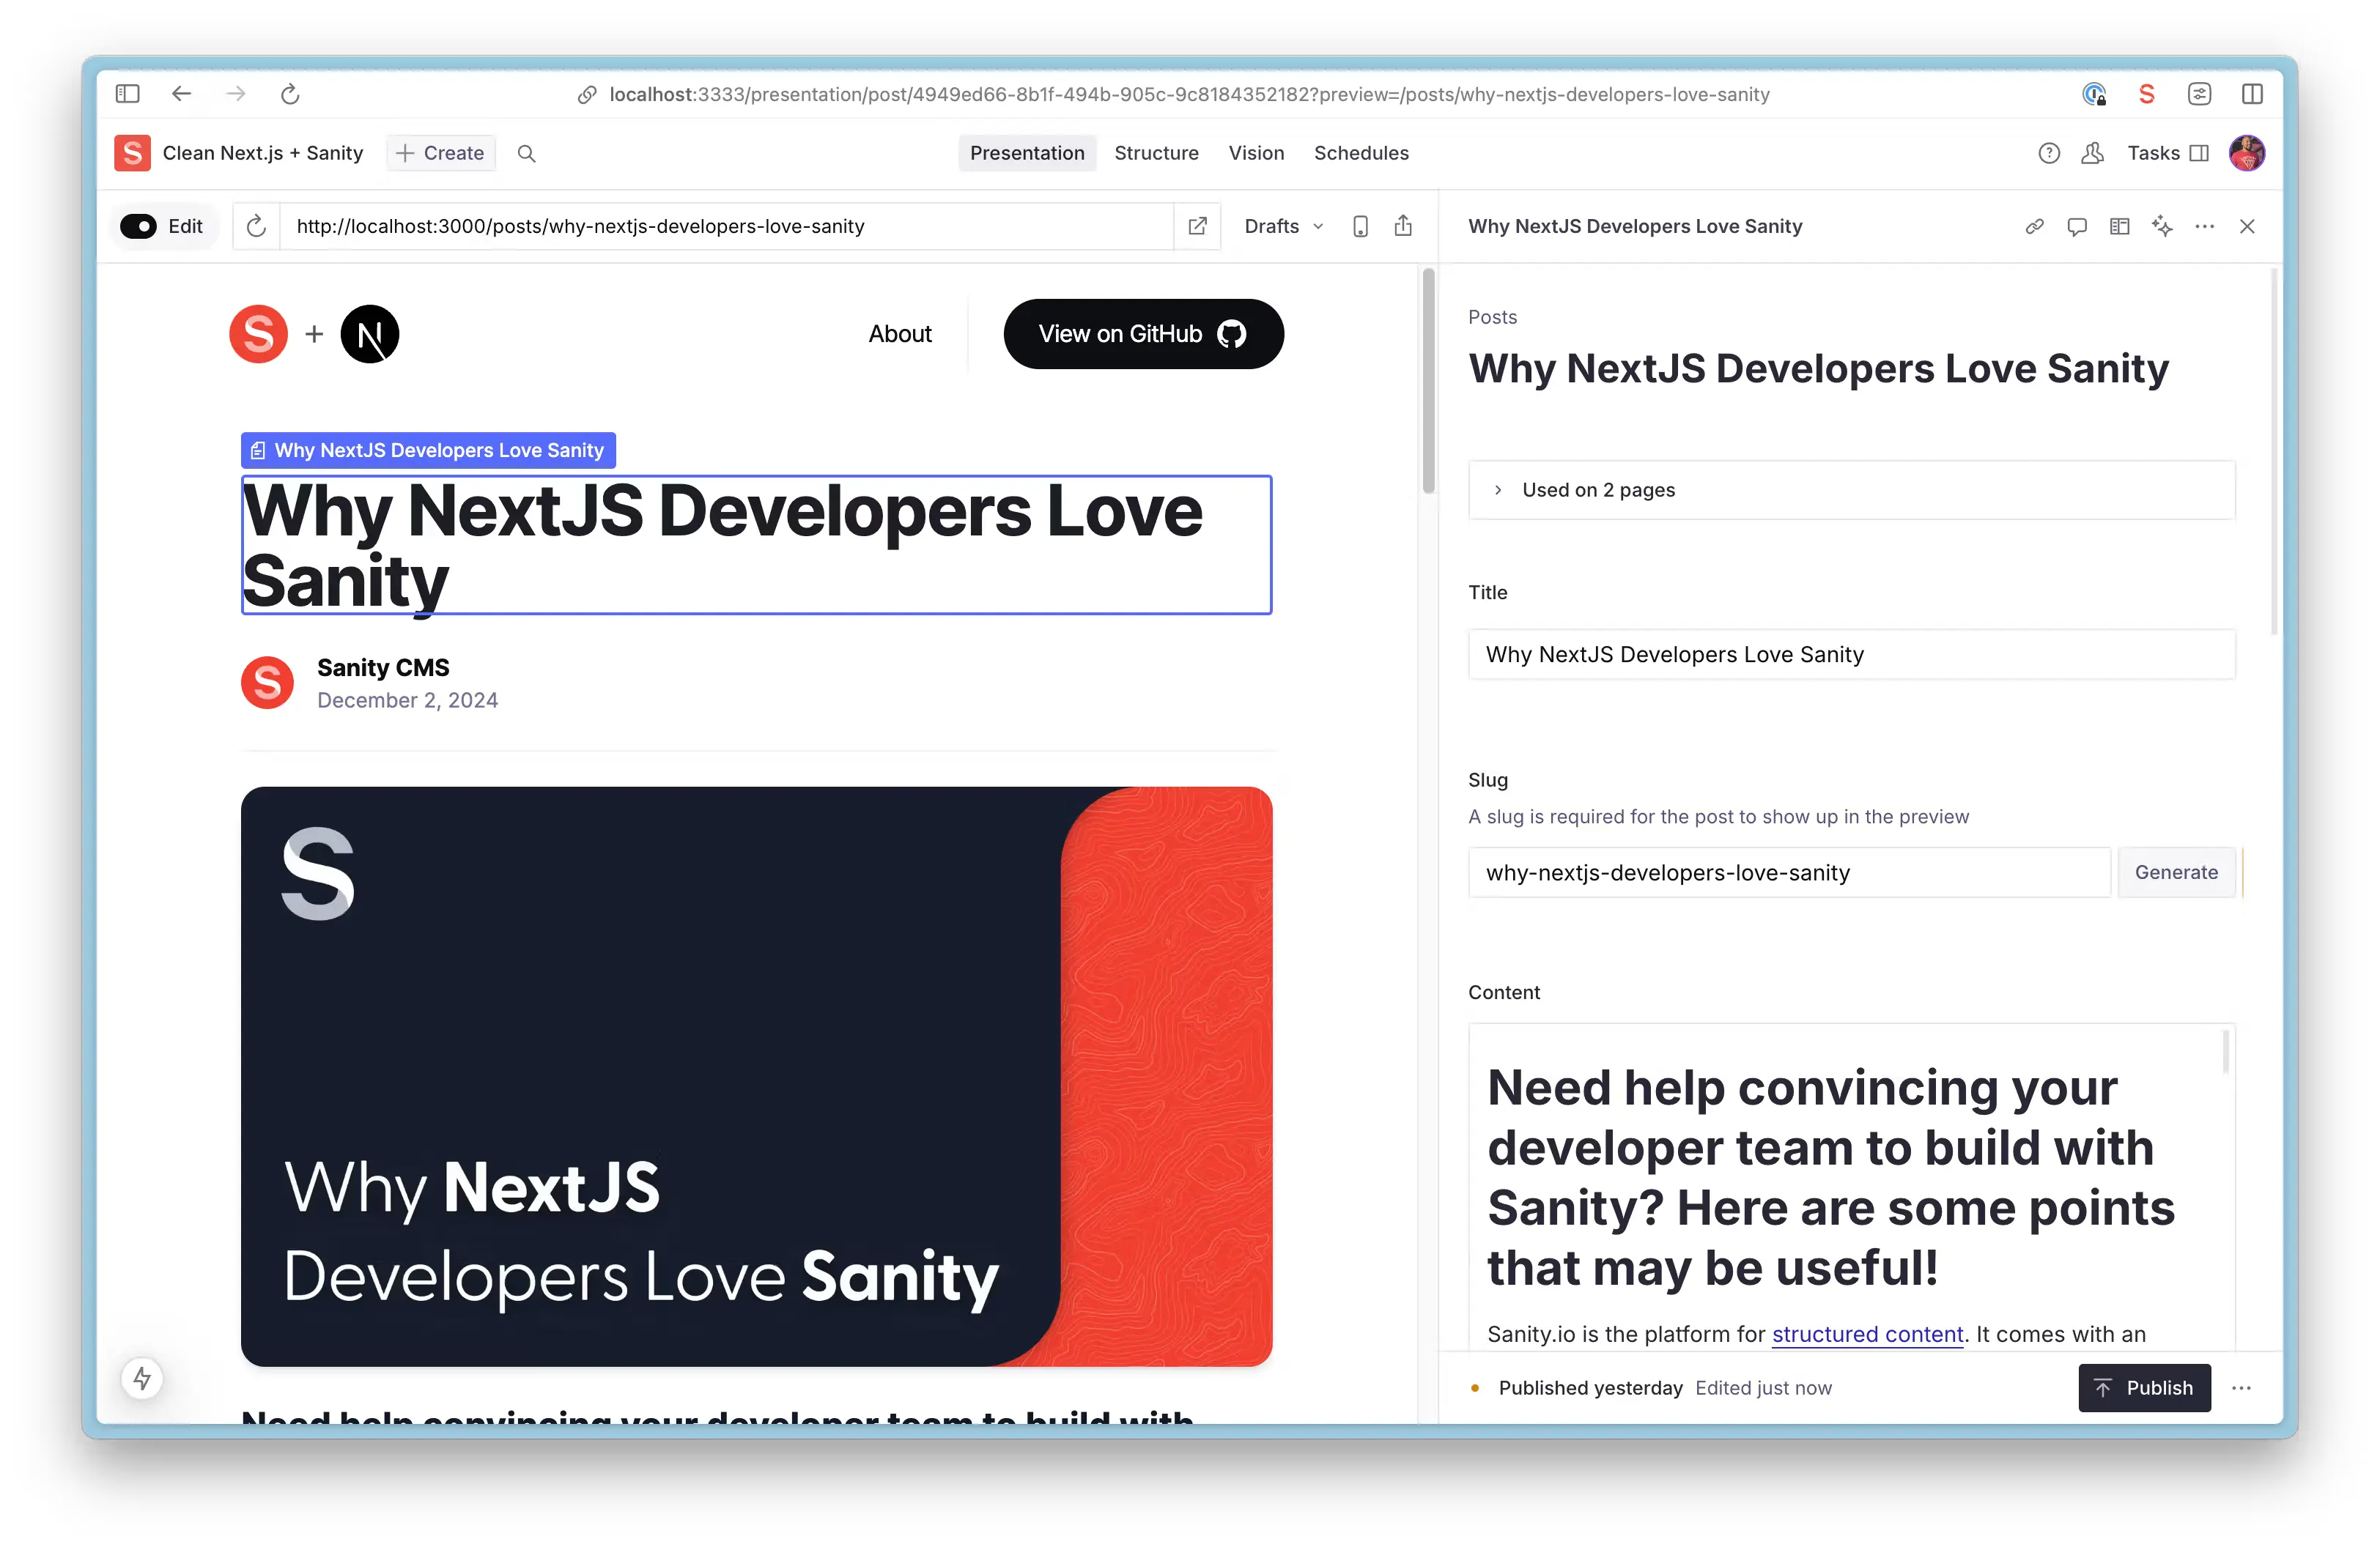Copy the document link icon
2380x1547 pixels.
[x=2034, y=226]
